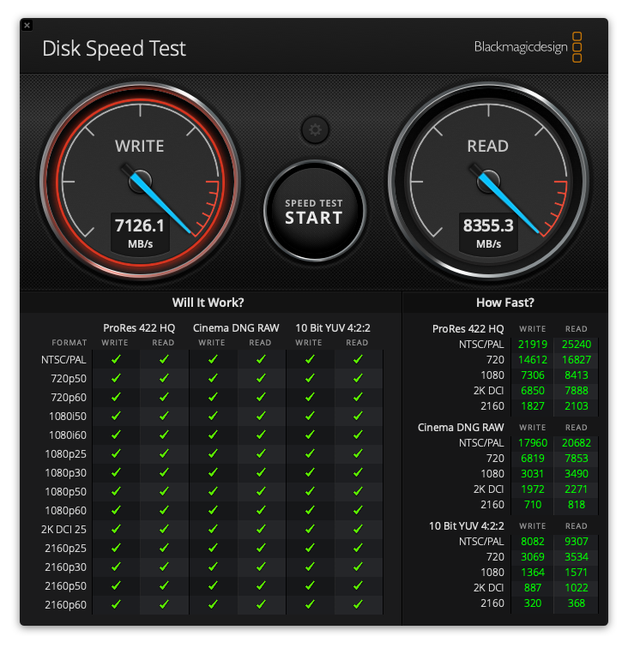The image size is (628, 648).
Task: Click the 2160p60 format row label
Action: (65, 605)
